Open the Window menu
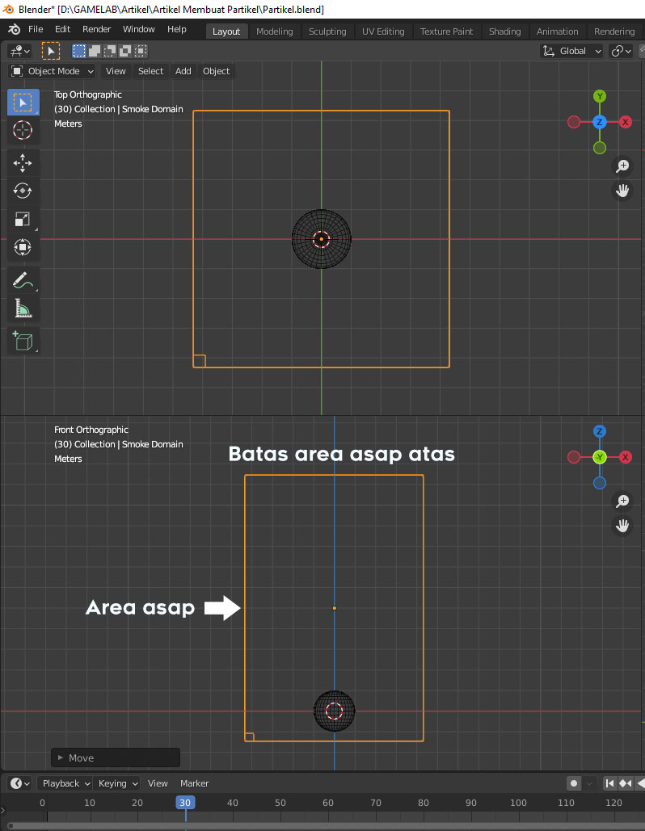Screen dimensions: 645x831 point(139,29)
